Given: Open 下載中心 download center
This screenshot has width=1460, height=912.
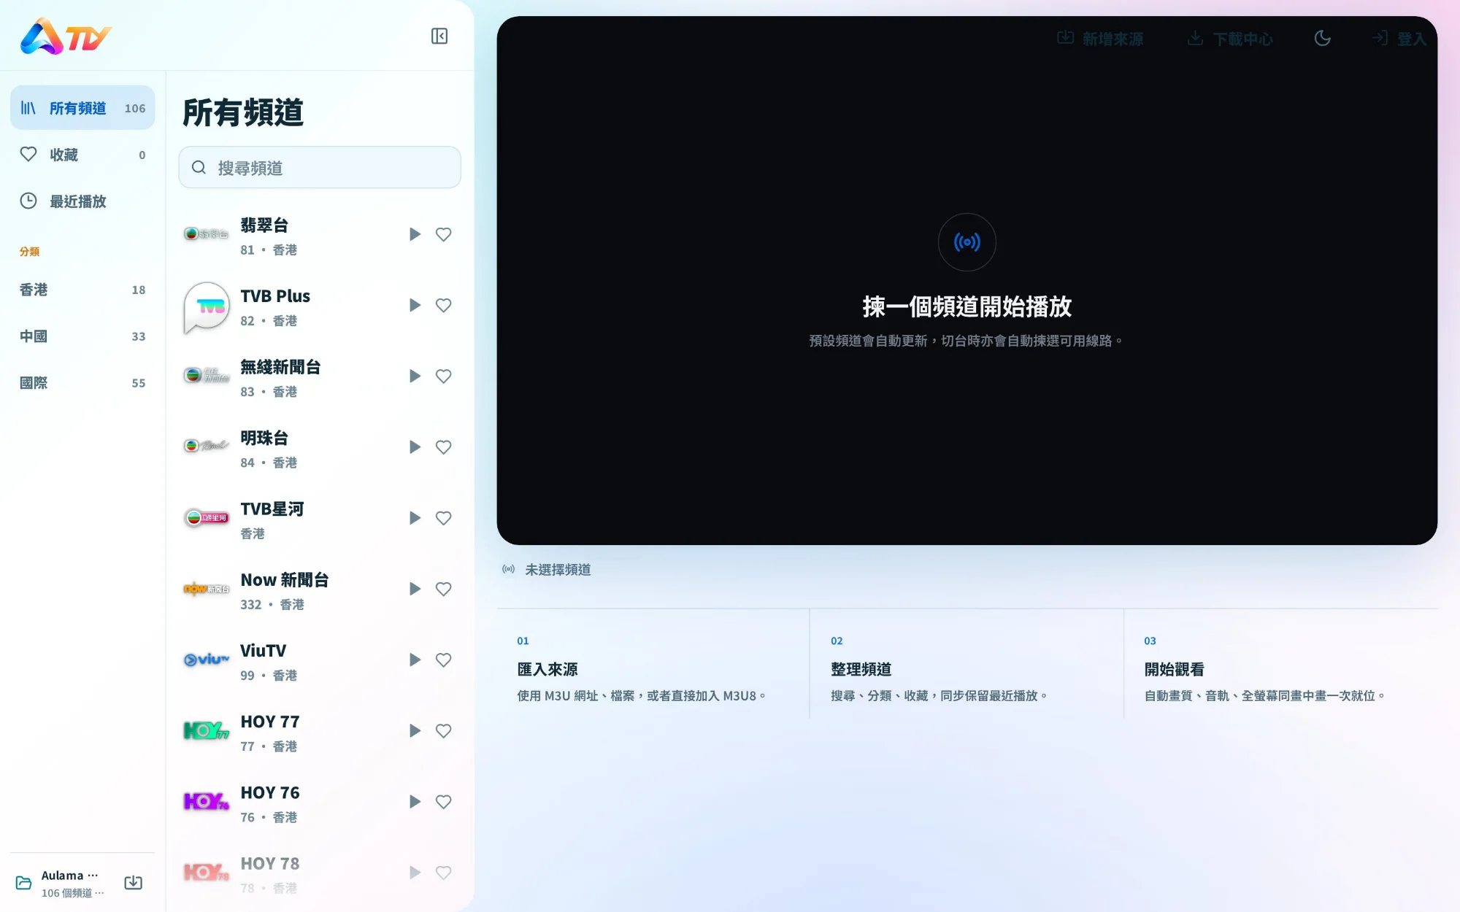Looking at the screenshot, I should click(1230, 38).
